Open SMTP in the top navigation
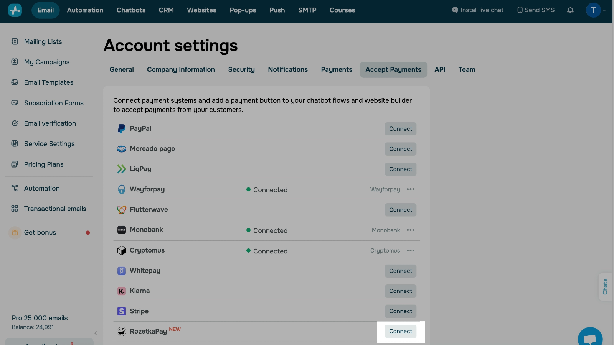 pos(307,10)
